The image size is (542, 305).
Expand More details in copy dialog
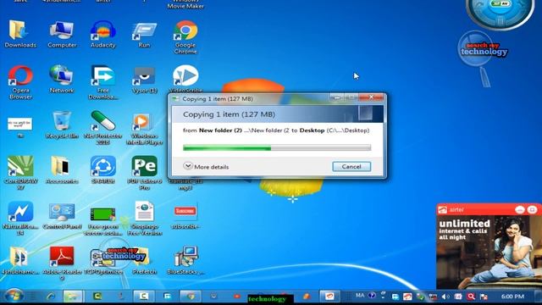206,166
